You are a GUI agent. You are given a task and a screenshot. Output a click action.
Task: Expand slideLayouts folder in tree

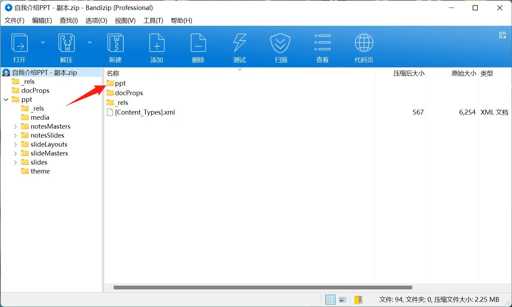15,145
